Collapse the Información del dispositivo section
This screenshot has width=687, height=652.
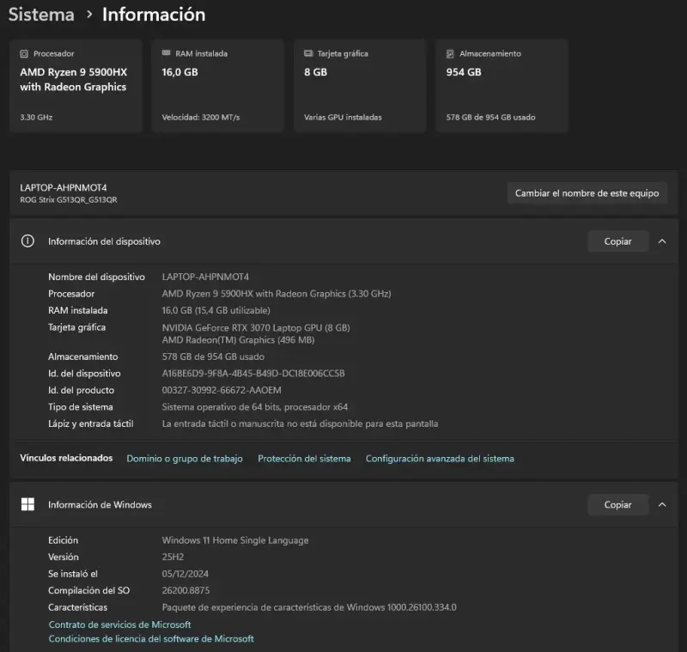coord(662,241)
